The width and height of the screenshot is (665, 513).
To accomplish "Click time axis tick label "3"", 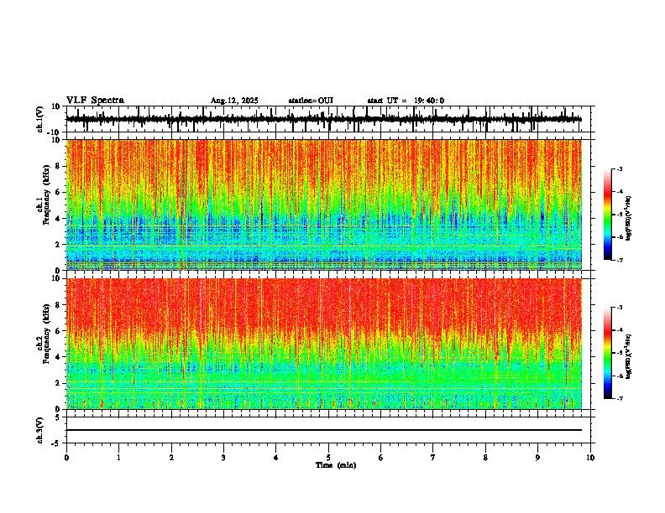I will [224, 458].
